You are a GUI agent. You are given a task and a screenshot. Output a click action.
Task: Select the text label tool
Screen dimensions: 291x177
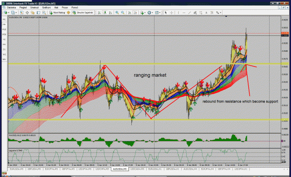point(212,13)
